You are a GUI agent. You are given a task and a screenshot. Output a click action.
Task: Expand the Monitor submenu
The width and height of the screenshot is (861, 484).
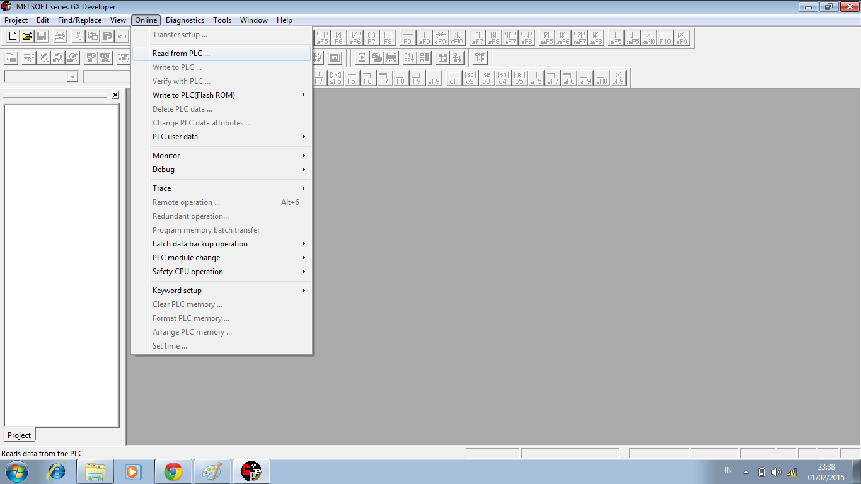pyautogui.click(x=222, y=156)
